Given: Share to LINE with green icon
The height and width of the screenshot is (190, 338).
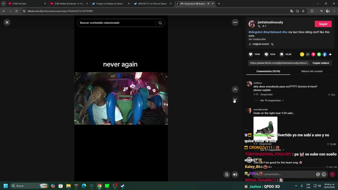Looking at the screenshot, I should (319, 54).
